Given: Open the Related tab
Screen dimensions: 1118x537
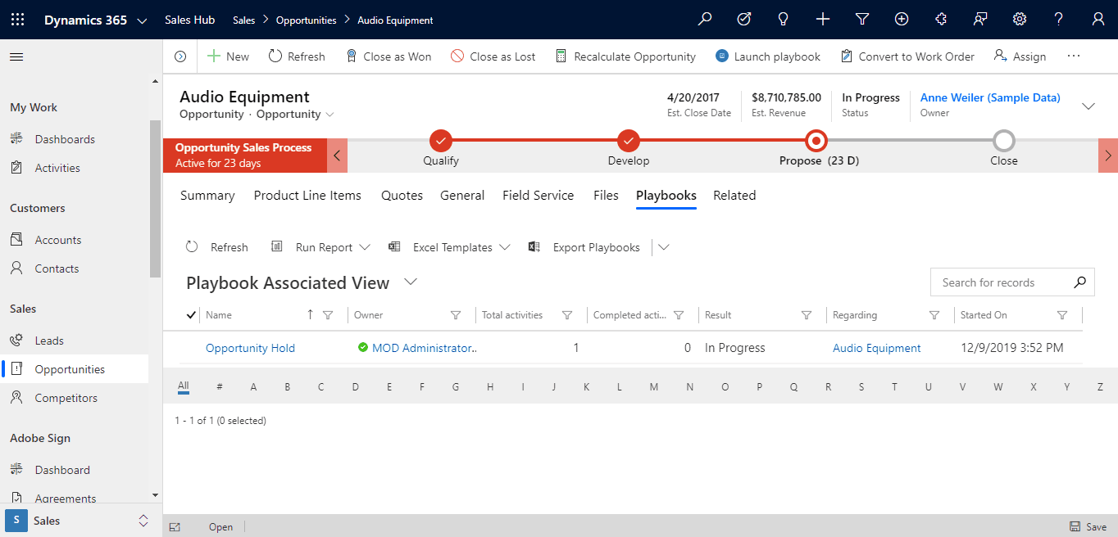Looking at the screenshot, I should [734, 196].
